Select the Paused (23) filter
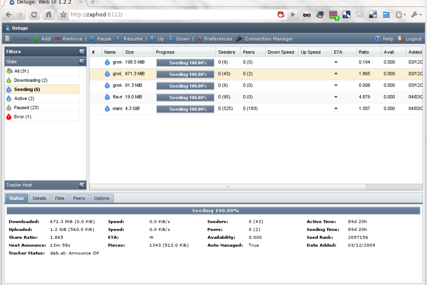Viewport: 427px width, 285px height. pyautogui.click(x=42, y=108)
